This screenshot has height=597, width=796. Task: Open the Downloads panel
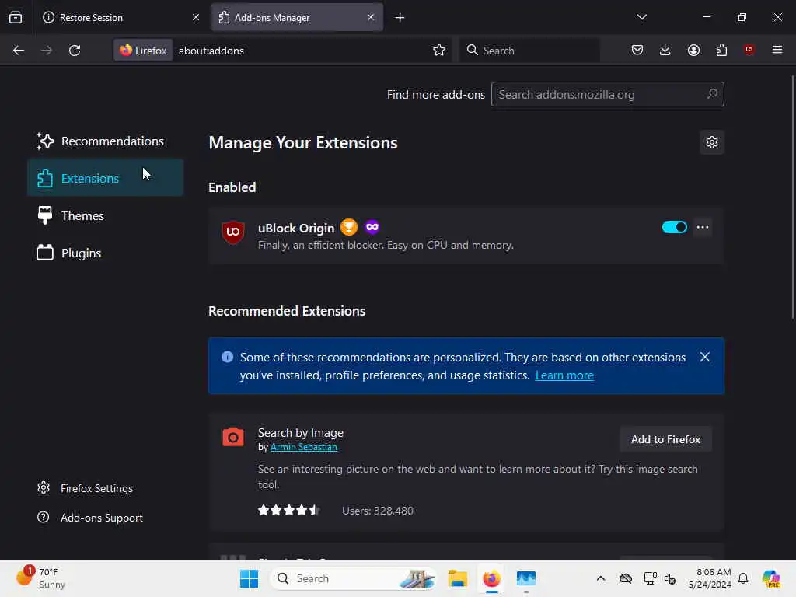click(665, 50)
